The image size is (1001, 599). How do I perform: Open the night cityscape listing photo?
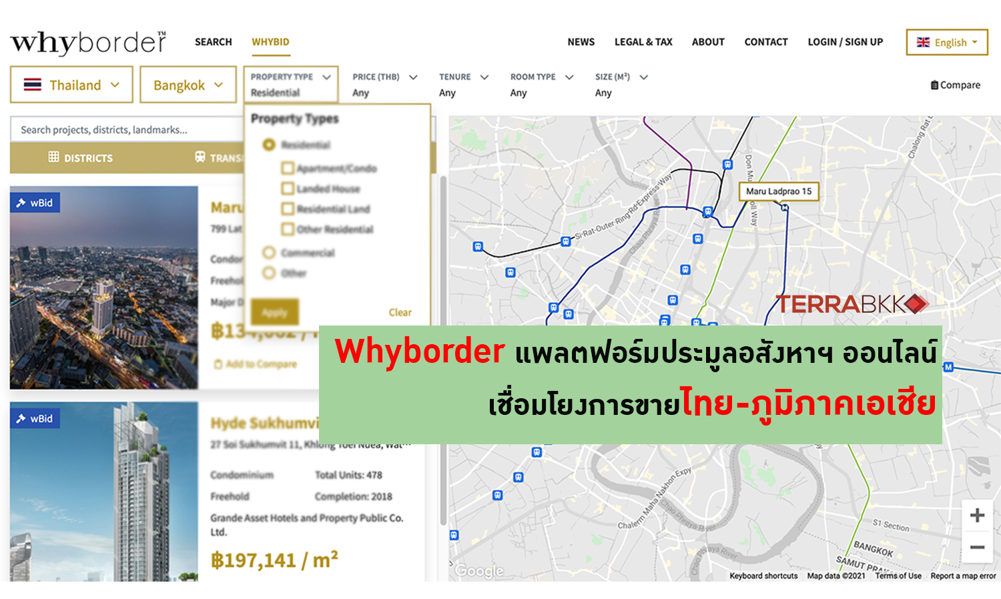(104, 287)
